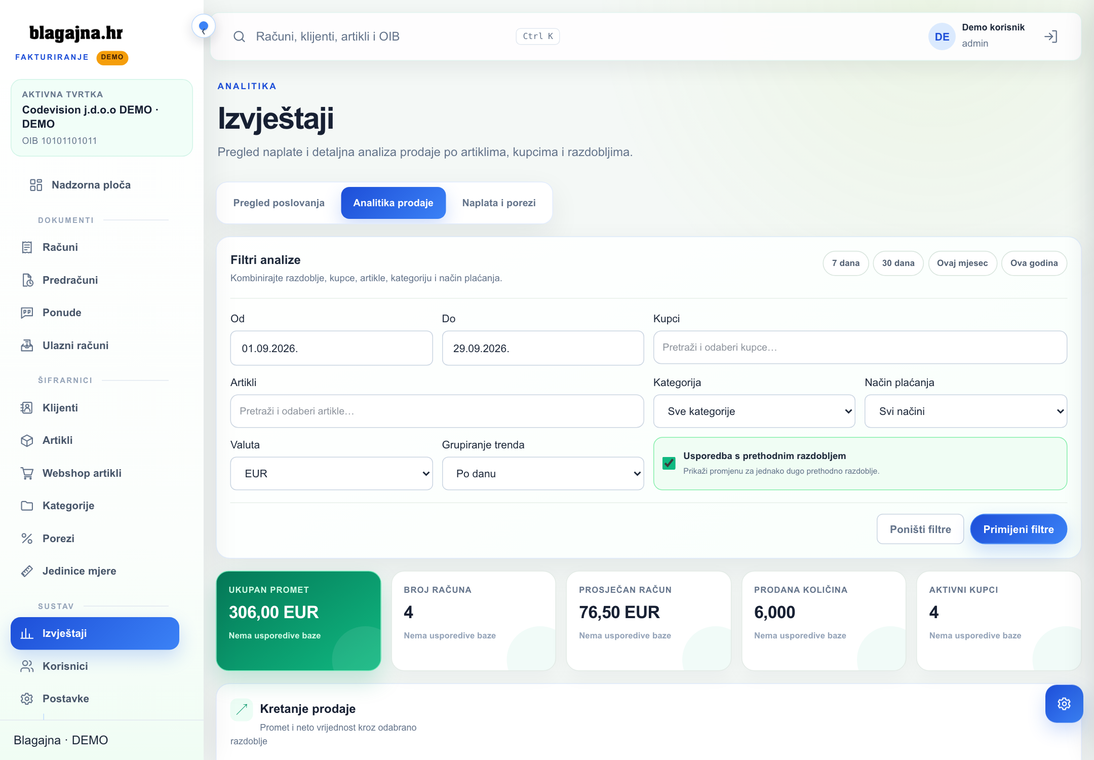Image resolution: width=1094 pixels, height=760 pixels.
Task: Click the Postavke gear icon in sidebar
Action: tap(27, 699)
